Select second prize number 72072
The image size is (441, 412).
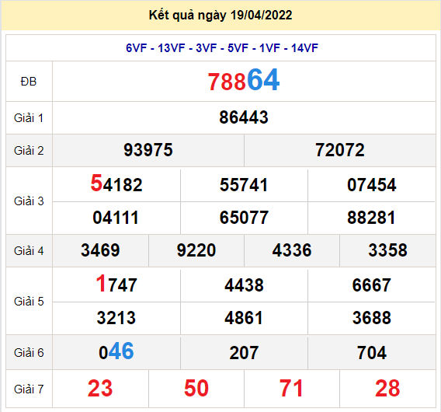tap(340, 150)
